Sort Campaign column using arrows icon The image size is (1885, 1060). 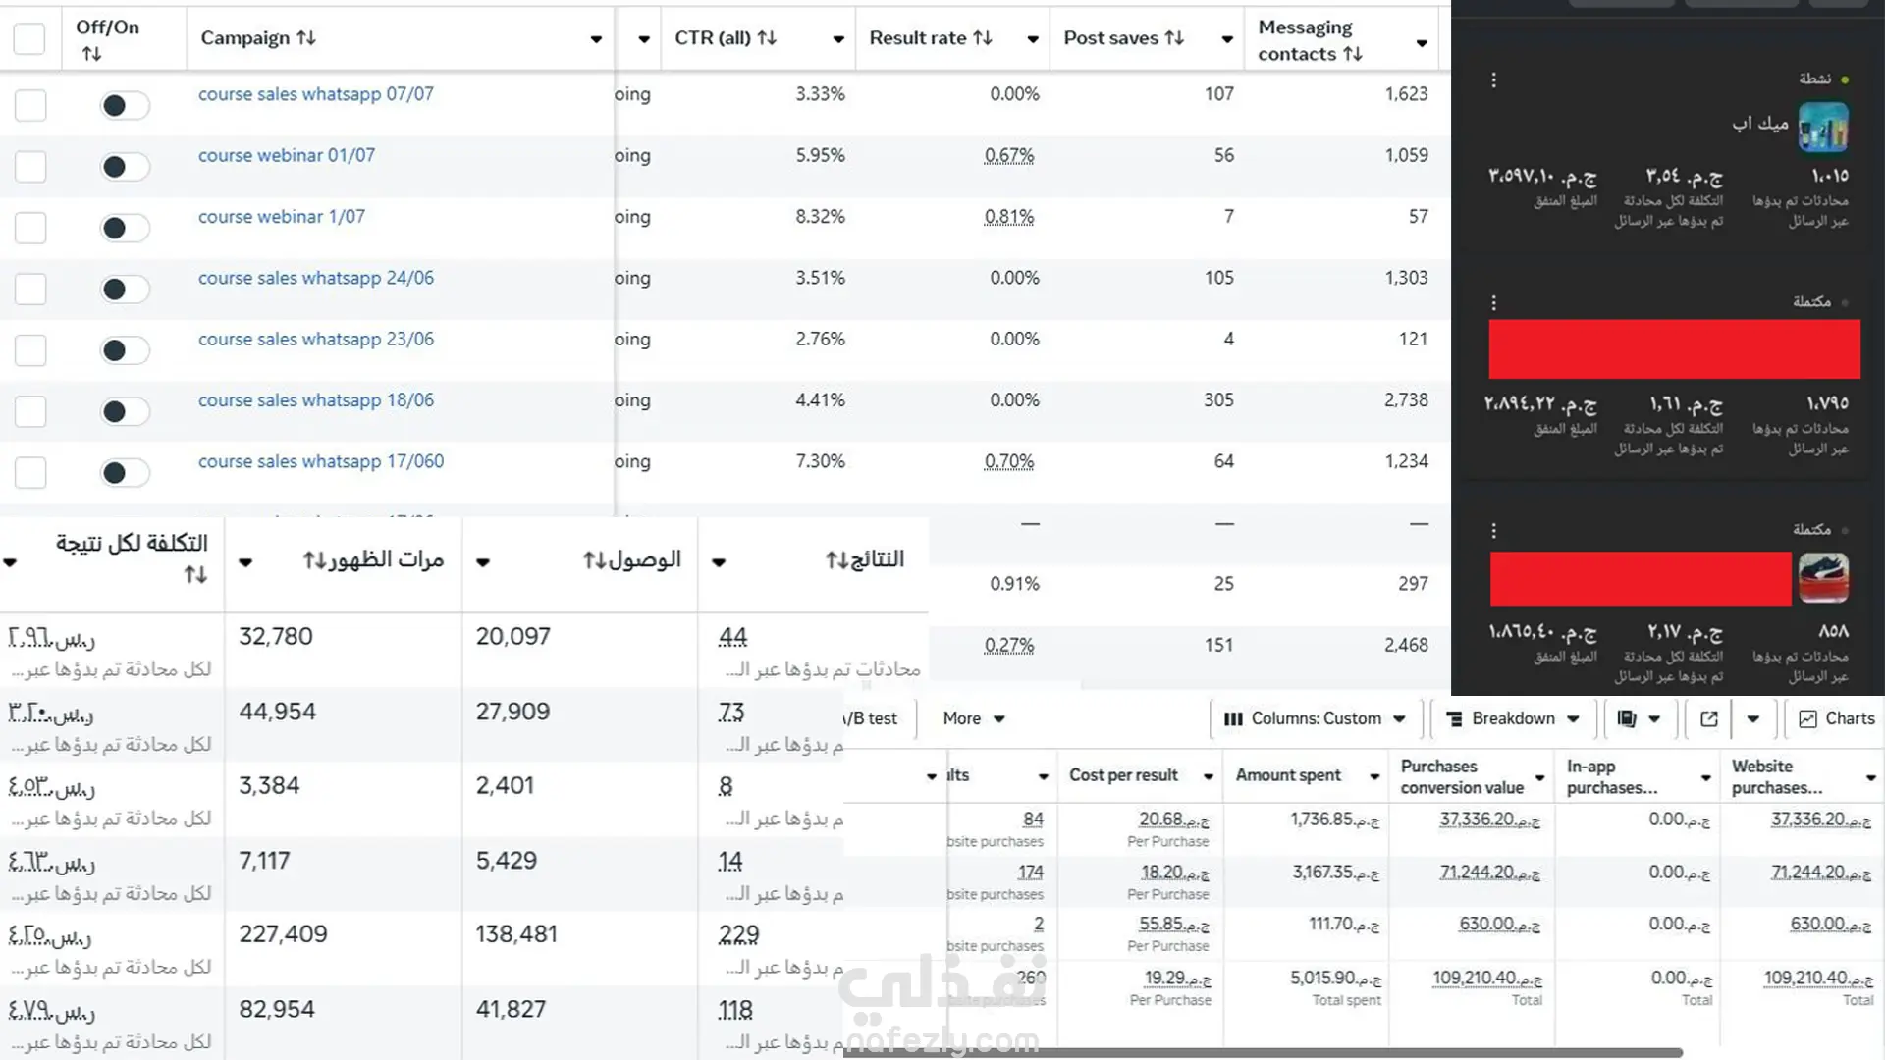coord(306,38)
